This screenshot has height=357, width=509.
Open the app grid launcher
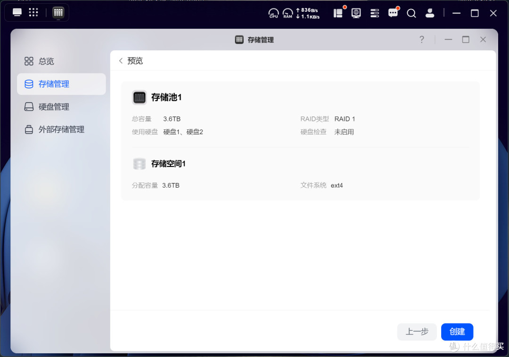click(33, 13)
